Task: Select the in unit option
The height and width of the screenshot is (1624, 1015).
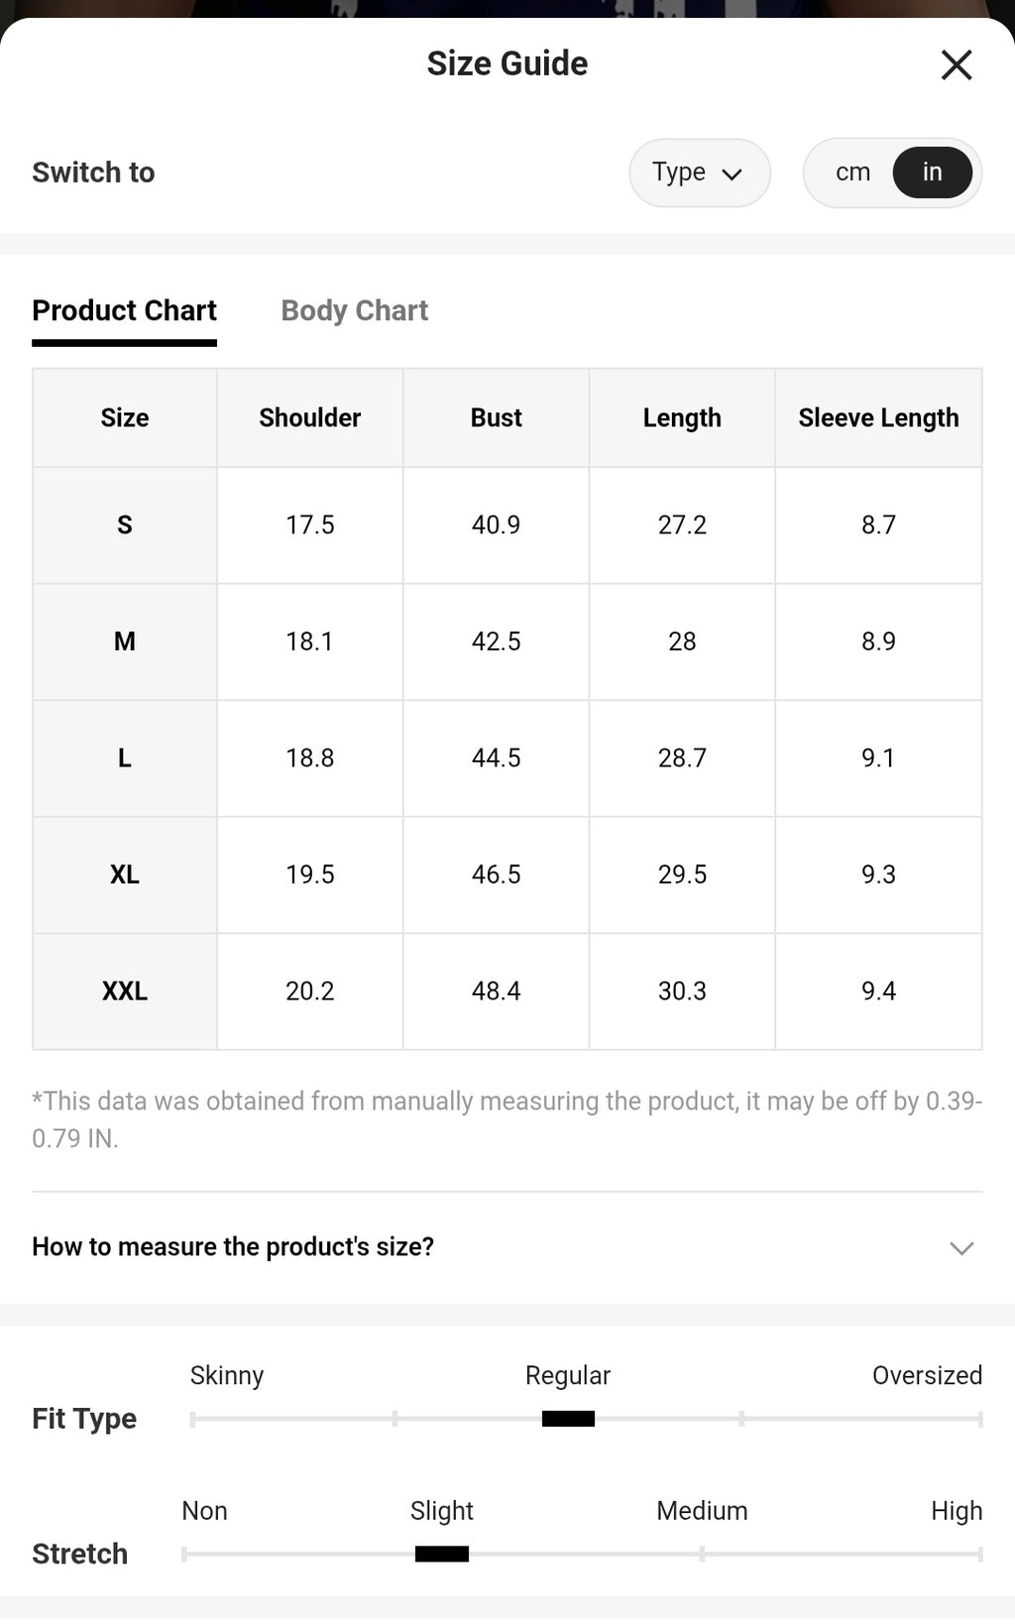Action: 932,173
